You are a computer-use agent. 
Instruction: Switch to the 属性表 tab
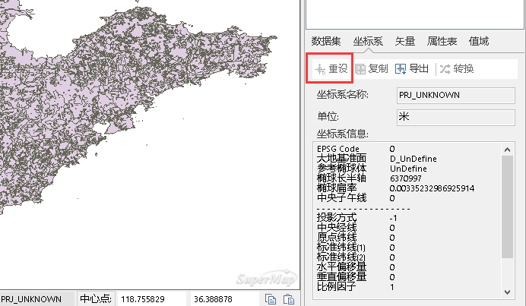pyautogui.click(x=441, y=42)
